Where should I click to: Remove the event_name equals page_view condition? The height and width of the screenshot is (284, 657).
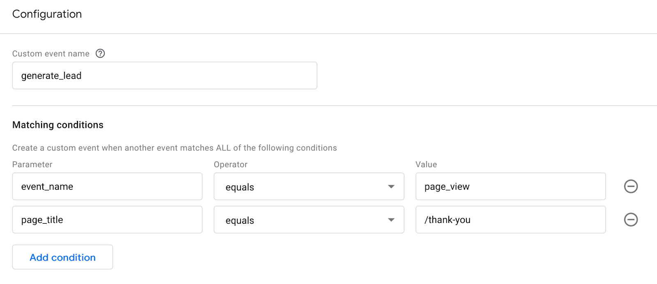coord(631,186)
